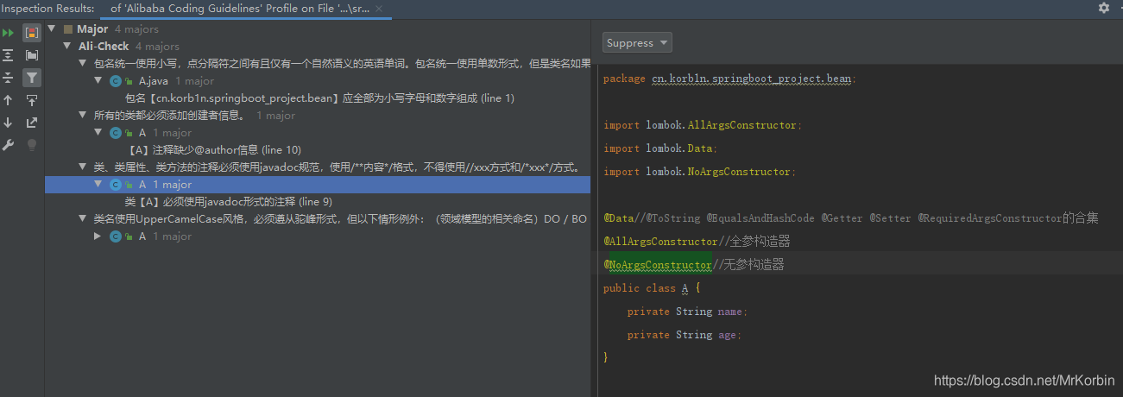Toggle Autoscroll to Source icon
Viewport: 1123px width, 397px height.
[x=32, y=100]
